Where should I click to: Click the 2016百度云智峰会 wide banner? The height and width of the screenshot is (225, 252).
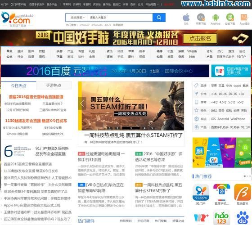coord(105,71)
